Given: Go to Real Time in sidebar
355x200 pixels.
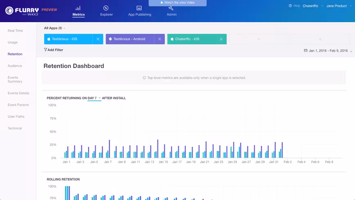Looking at the screenshot, I should [x=15, y=31].
